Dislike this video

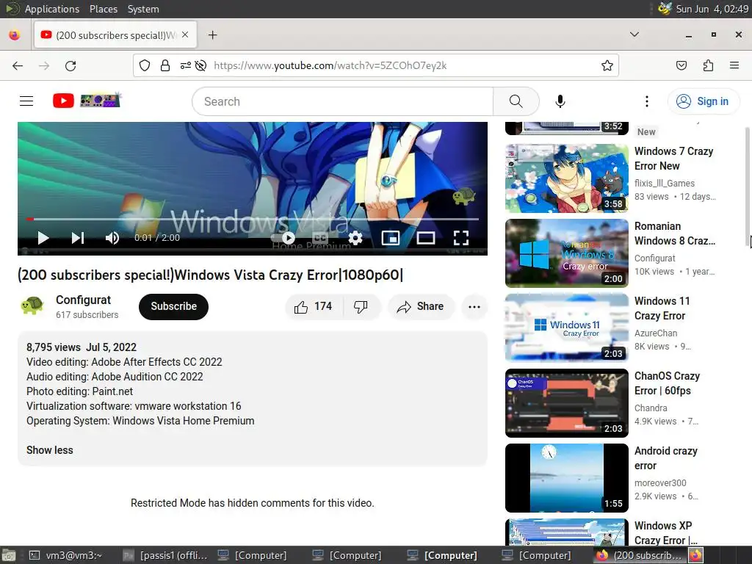[361, 306]
